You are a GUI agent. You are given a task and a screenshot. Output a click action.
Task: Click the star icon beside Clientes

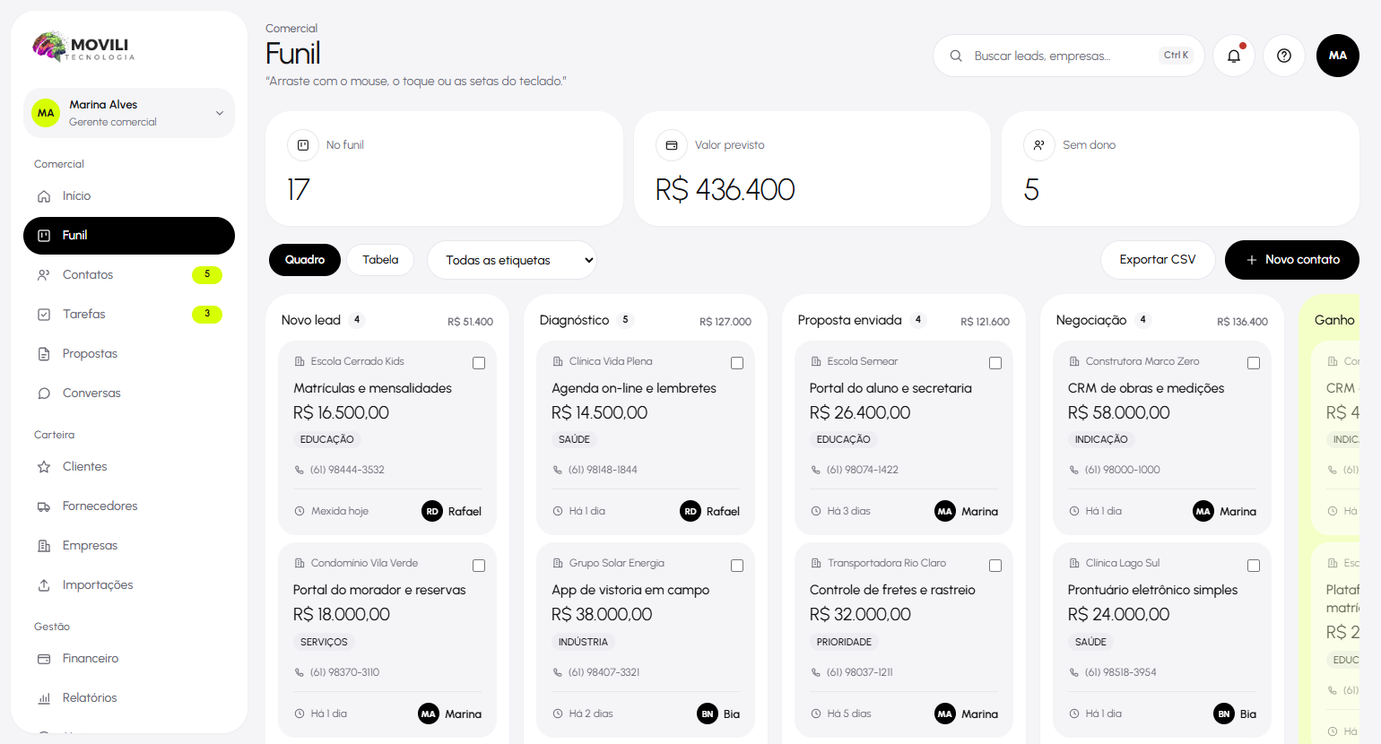coord(44,467)
